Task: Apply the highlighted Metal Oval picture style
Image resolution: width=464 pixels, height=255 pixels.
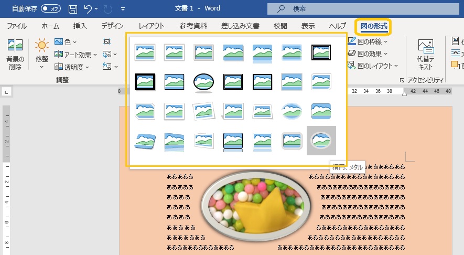Action: click(321, 140)
